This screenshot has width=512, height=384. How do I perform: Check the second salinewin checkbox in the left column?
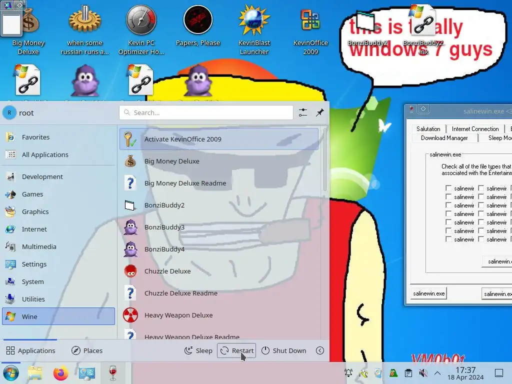tap(448, 197)
